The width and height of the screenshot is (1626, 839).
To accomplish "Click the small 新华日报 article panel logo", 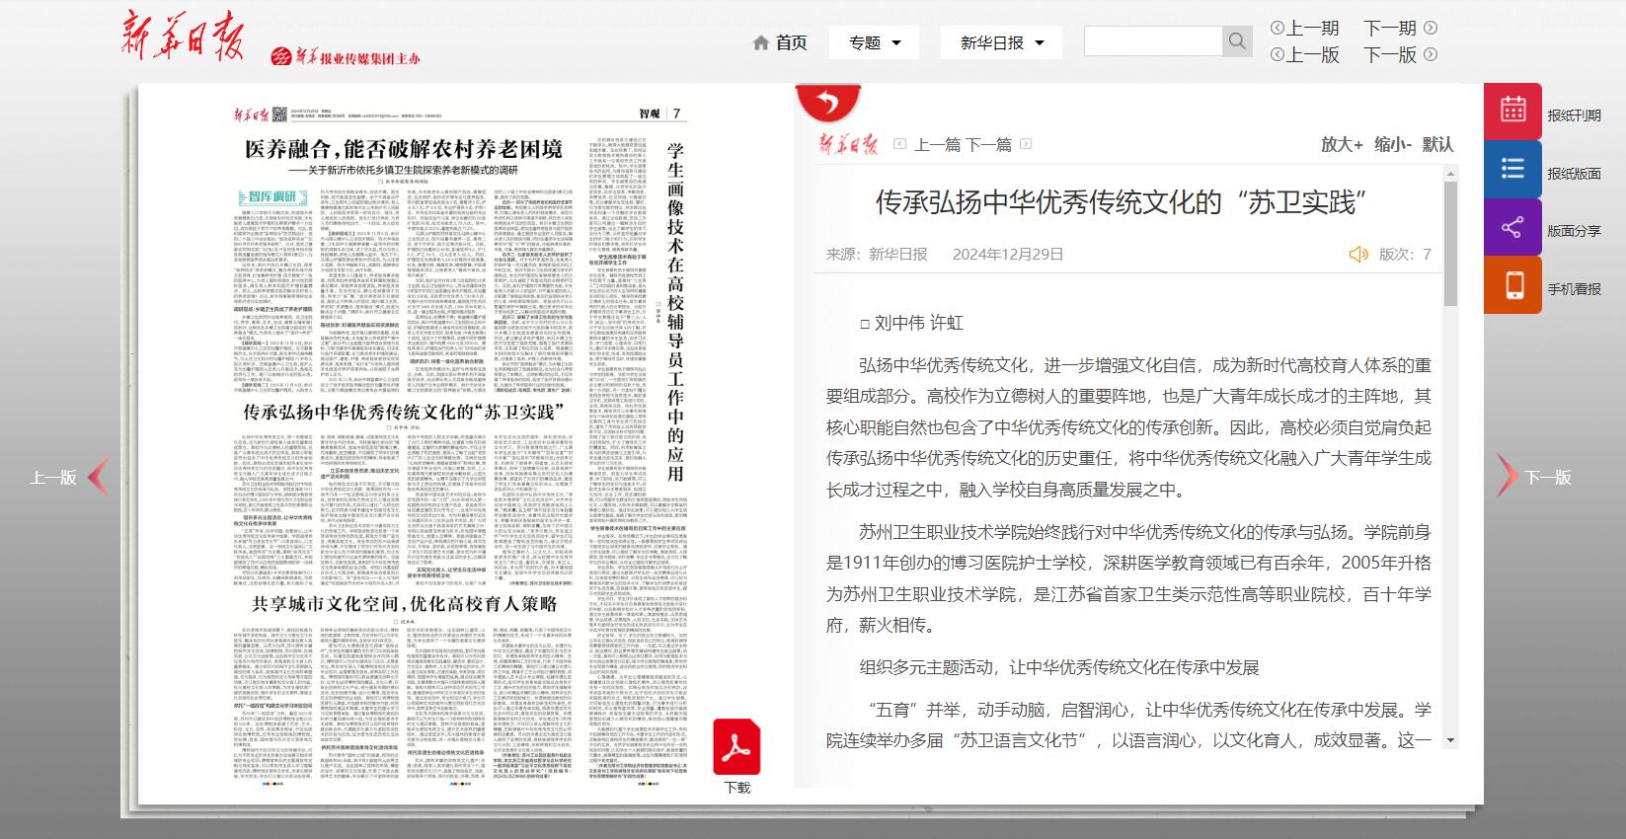I will (848, 145).
